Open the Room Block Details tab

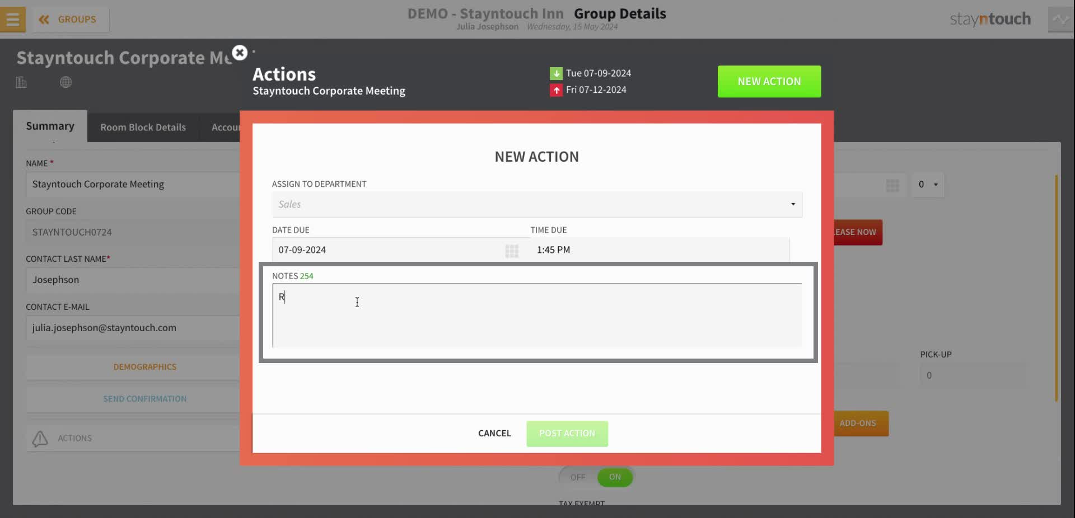143,128
